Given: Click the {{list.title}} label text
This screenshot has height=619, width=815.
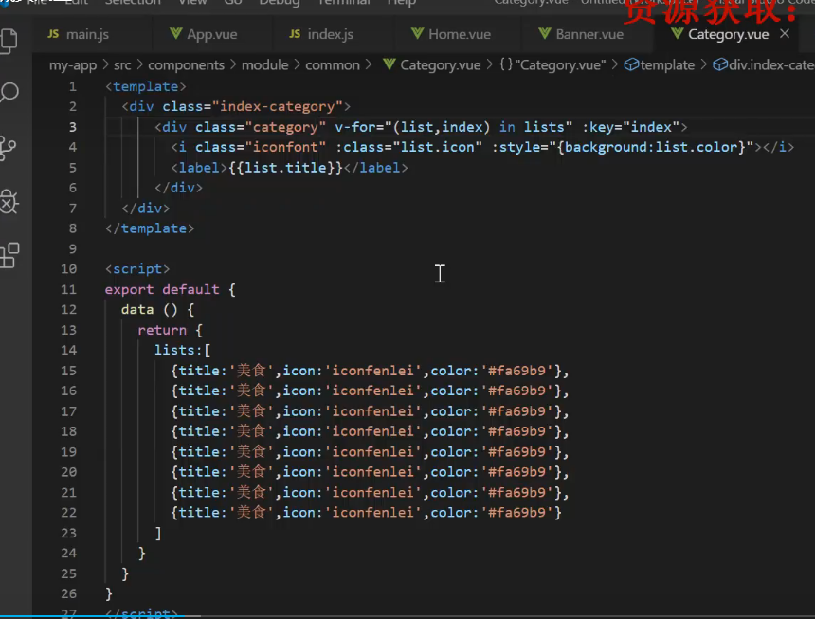Looking at the screenshot, I should pyautogui.click(x=285, y=168).
